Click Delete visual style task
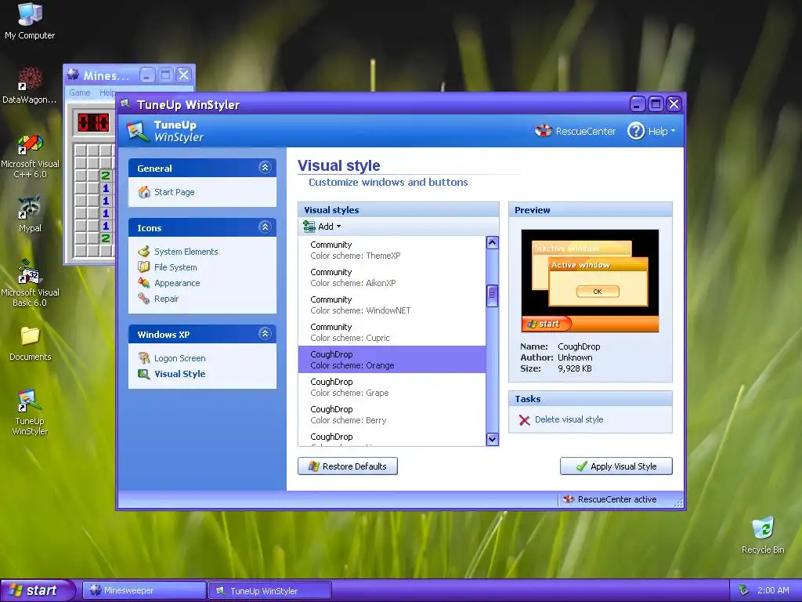 [569, 419]
